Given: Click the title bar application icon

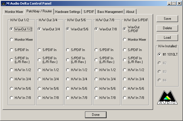Looking at the screenshot, I should tap(3, 3).
